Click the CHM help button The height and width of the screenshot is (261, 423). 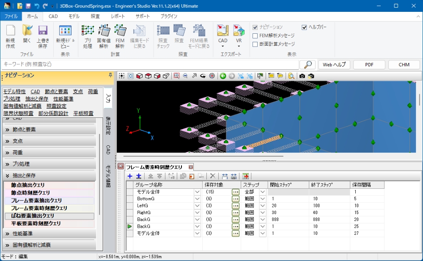click(404, 65)
